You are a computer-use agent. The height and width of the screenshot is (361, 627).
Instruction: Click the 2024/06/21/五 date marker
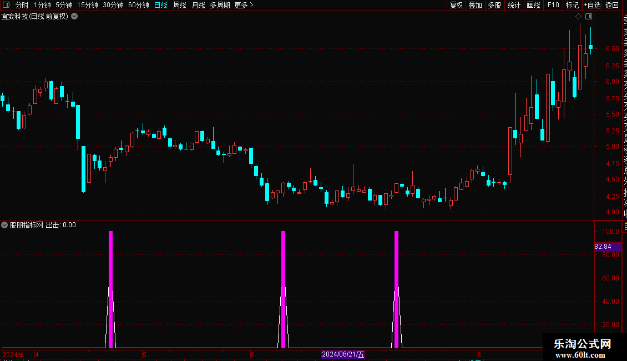click(x=343, y=354)
